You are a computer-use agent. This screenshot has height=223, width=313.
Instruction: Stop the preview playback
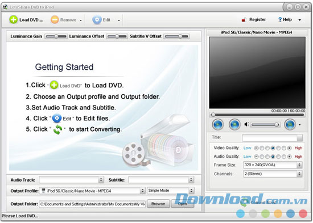tap(234, 124)
